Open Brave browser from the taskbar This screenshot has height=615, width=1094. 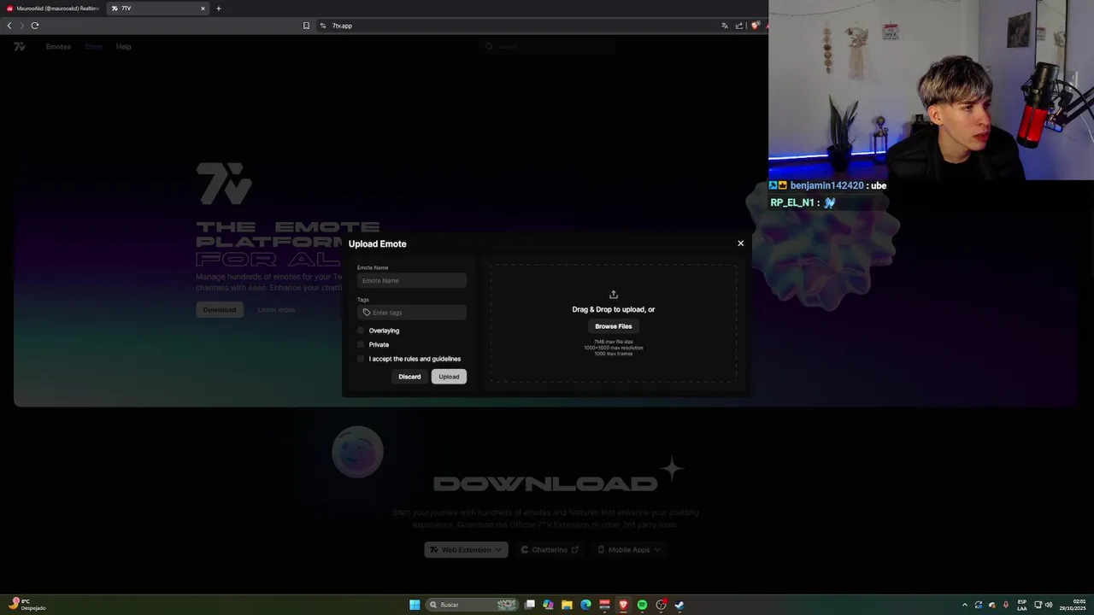(x=623, y=605)
